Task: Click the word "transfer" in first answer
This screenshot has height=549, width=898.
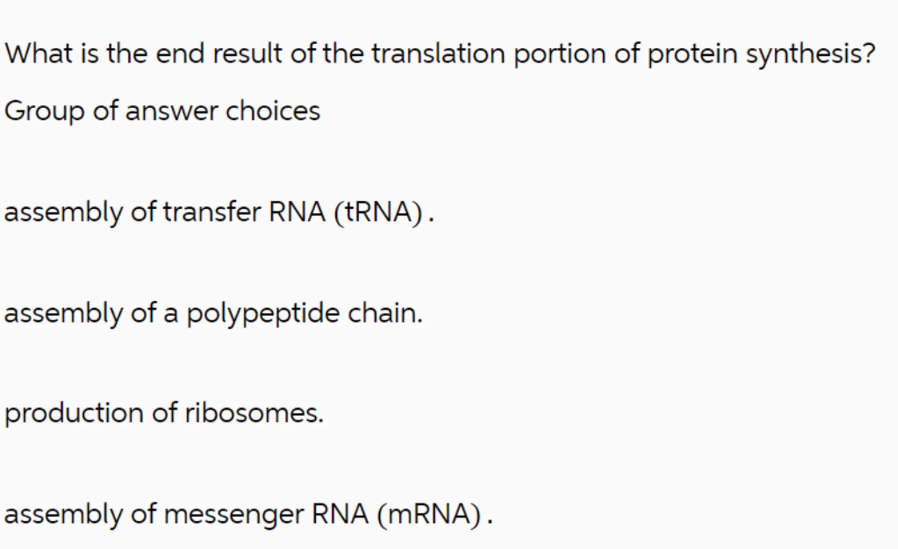Action: pos(211,212)
